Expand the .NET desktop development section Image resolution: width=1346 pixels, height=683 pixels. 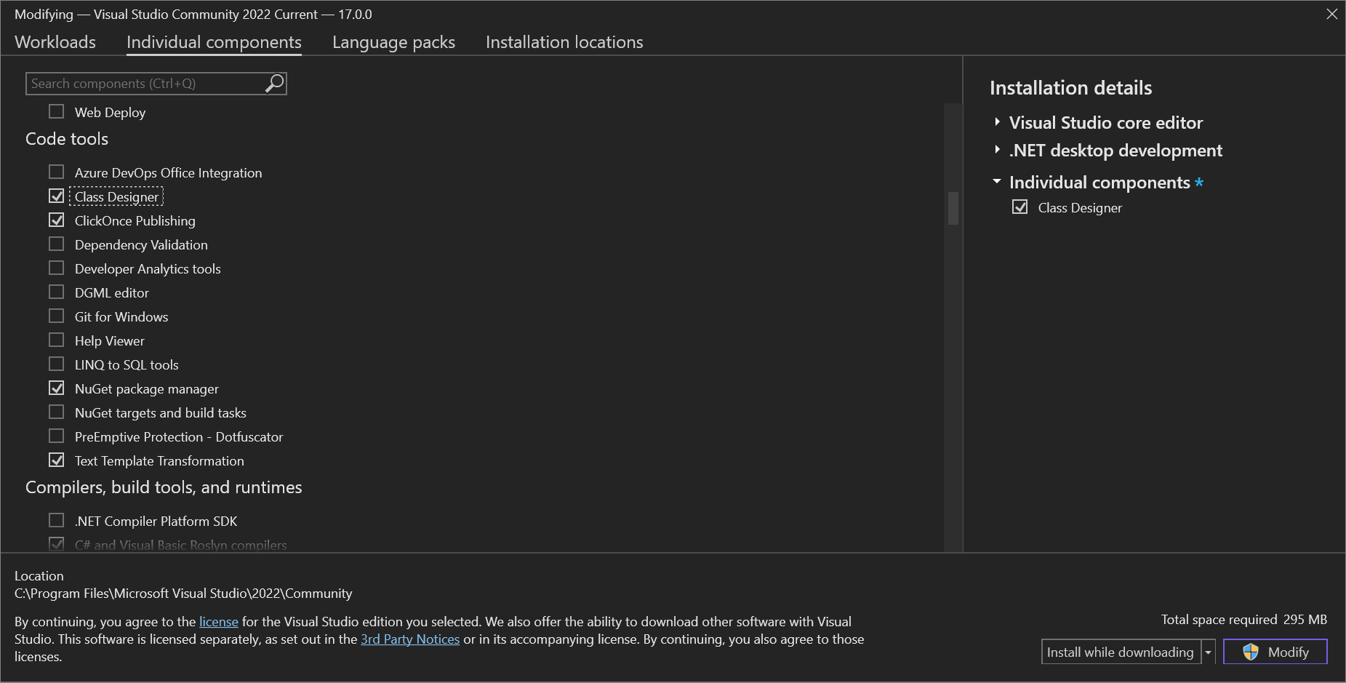[997, 150]
